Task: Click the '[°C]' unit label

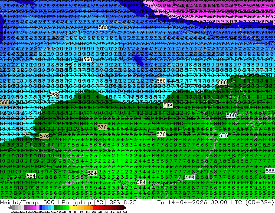Action: click(100, 203)
